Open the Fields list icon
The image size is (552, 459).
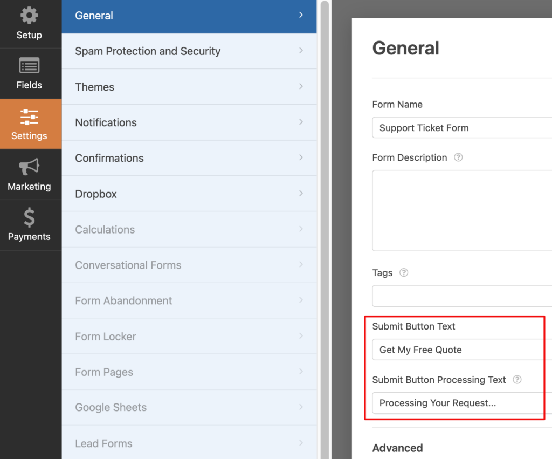coord(29,65)
